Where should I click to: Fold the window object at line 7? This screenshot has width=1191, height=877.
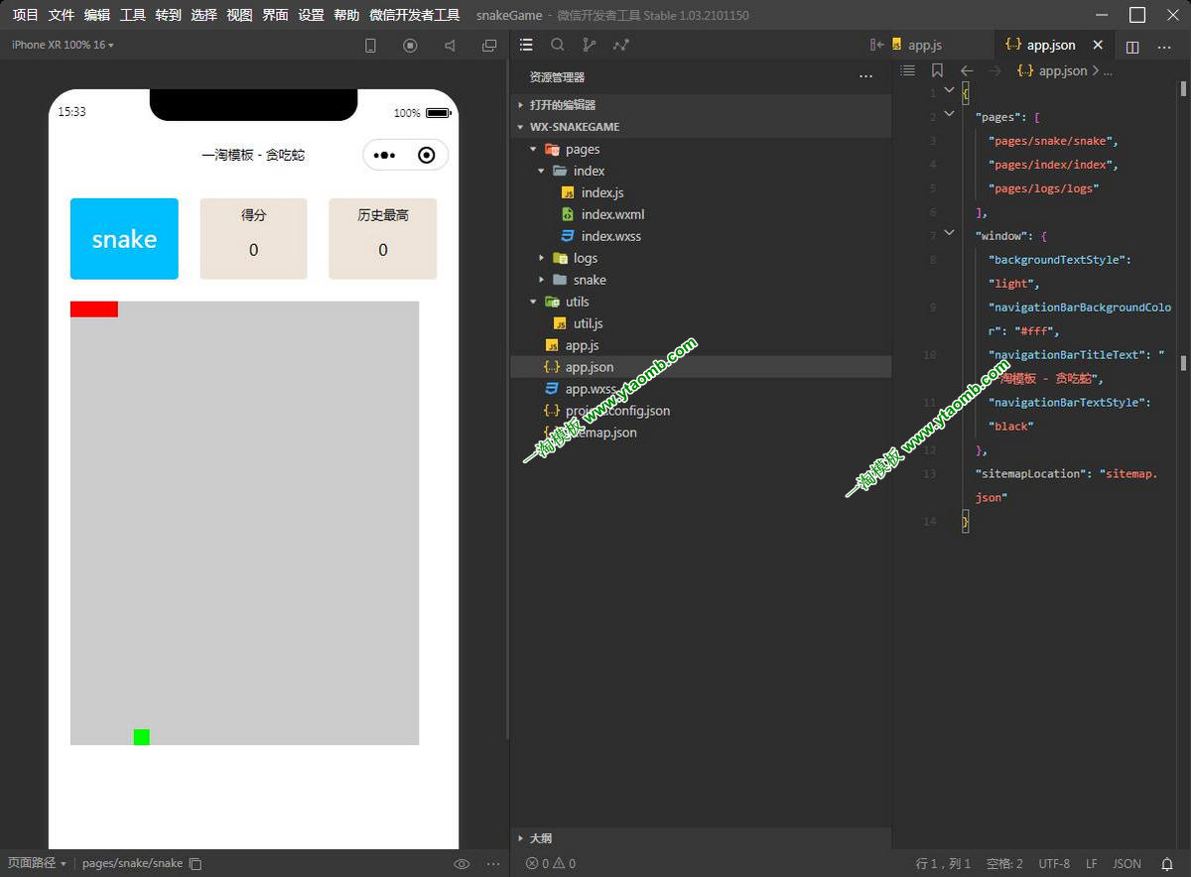pos(949,235)
